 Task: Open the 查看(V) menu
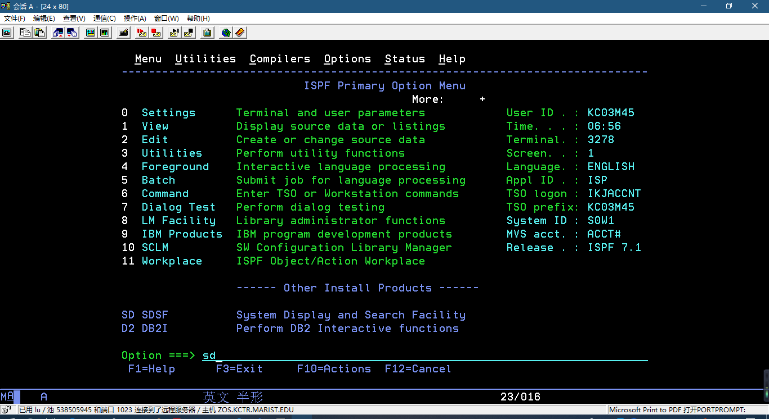[x=74, y=19]
